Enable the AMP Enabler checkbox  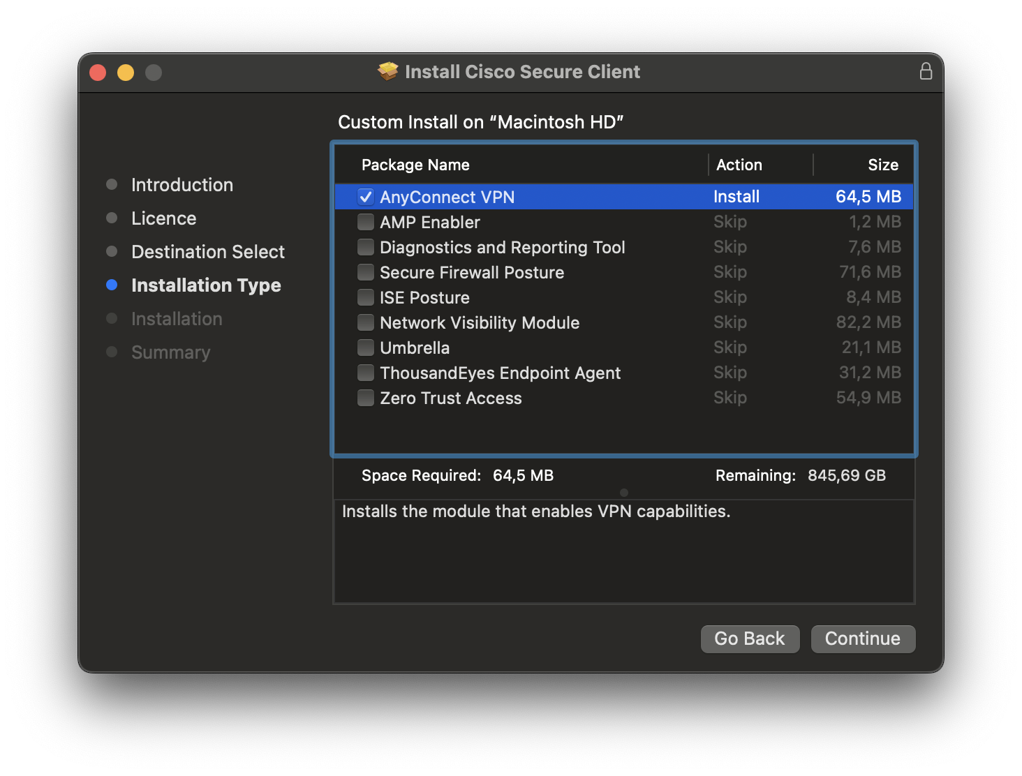[366, 222]
